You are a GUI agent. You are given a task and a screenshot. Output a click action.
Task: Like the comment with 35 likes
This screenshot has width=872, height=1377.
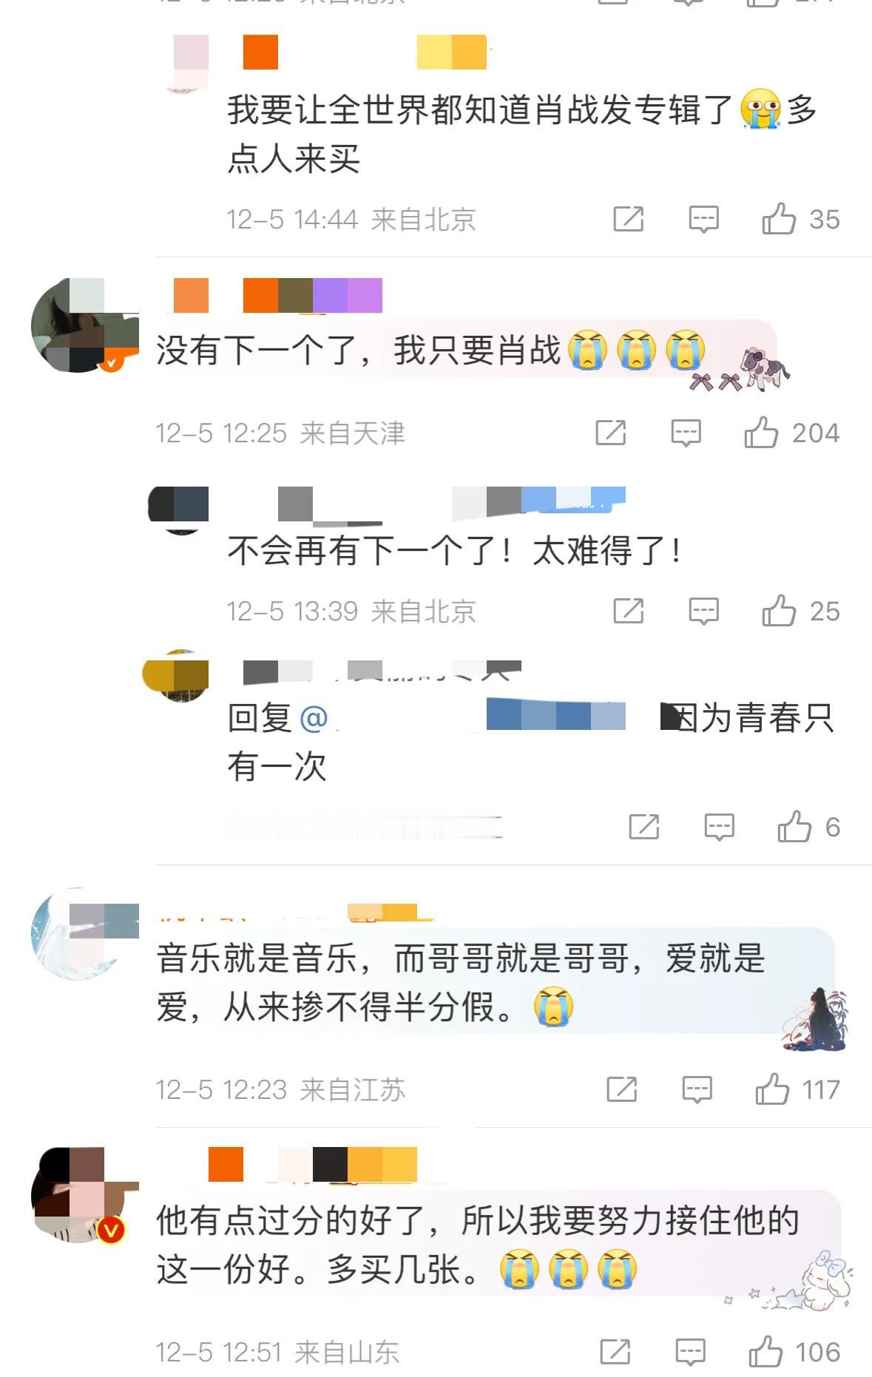[779, 219]
